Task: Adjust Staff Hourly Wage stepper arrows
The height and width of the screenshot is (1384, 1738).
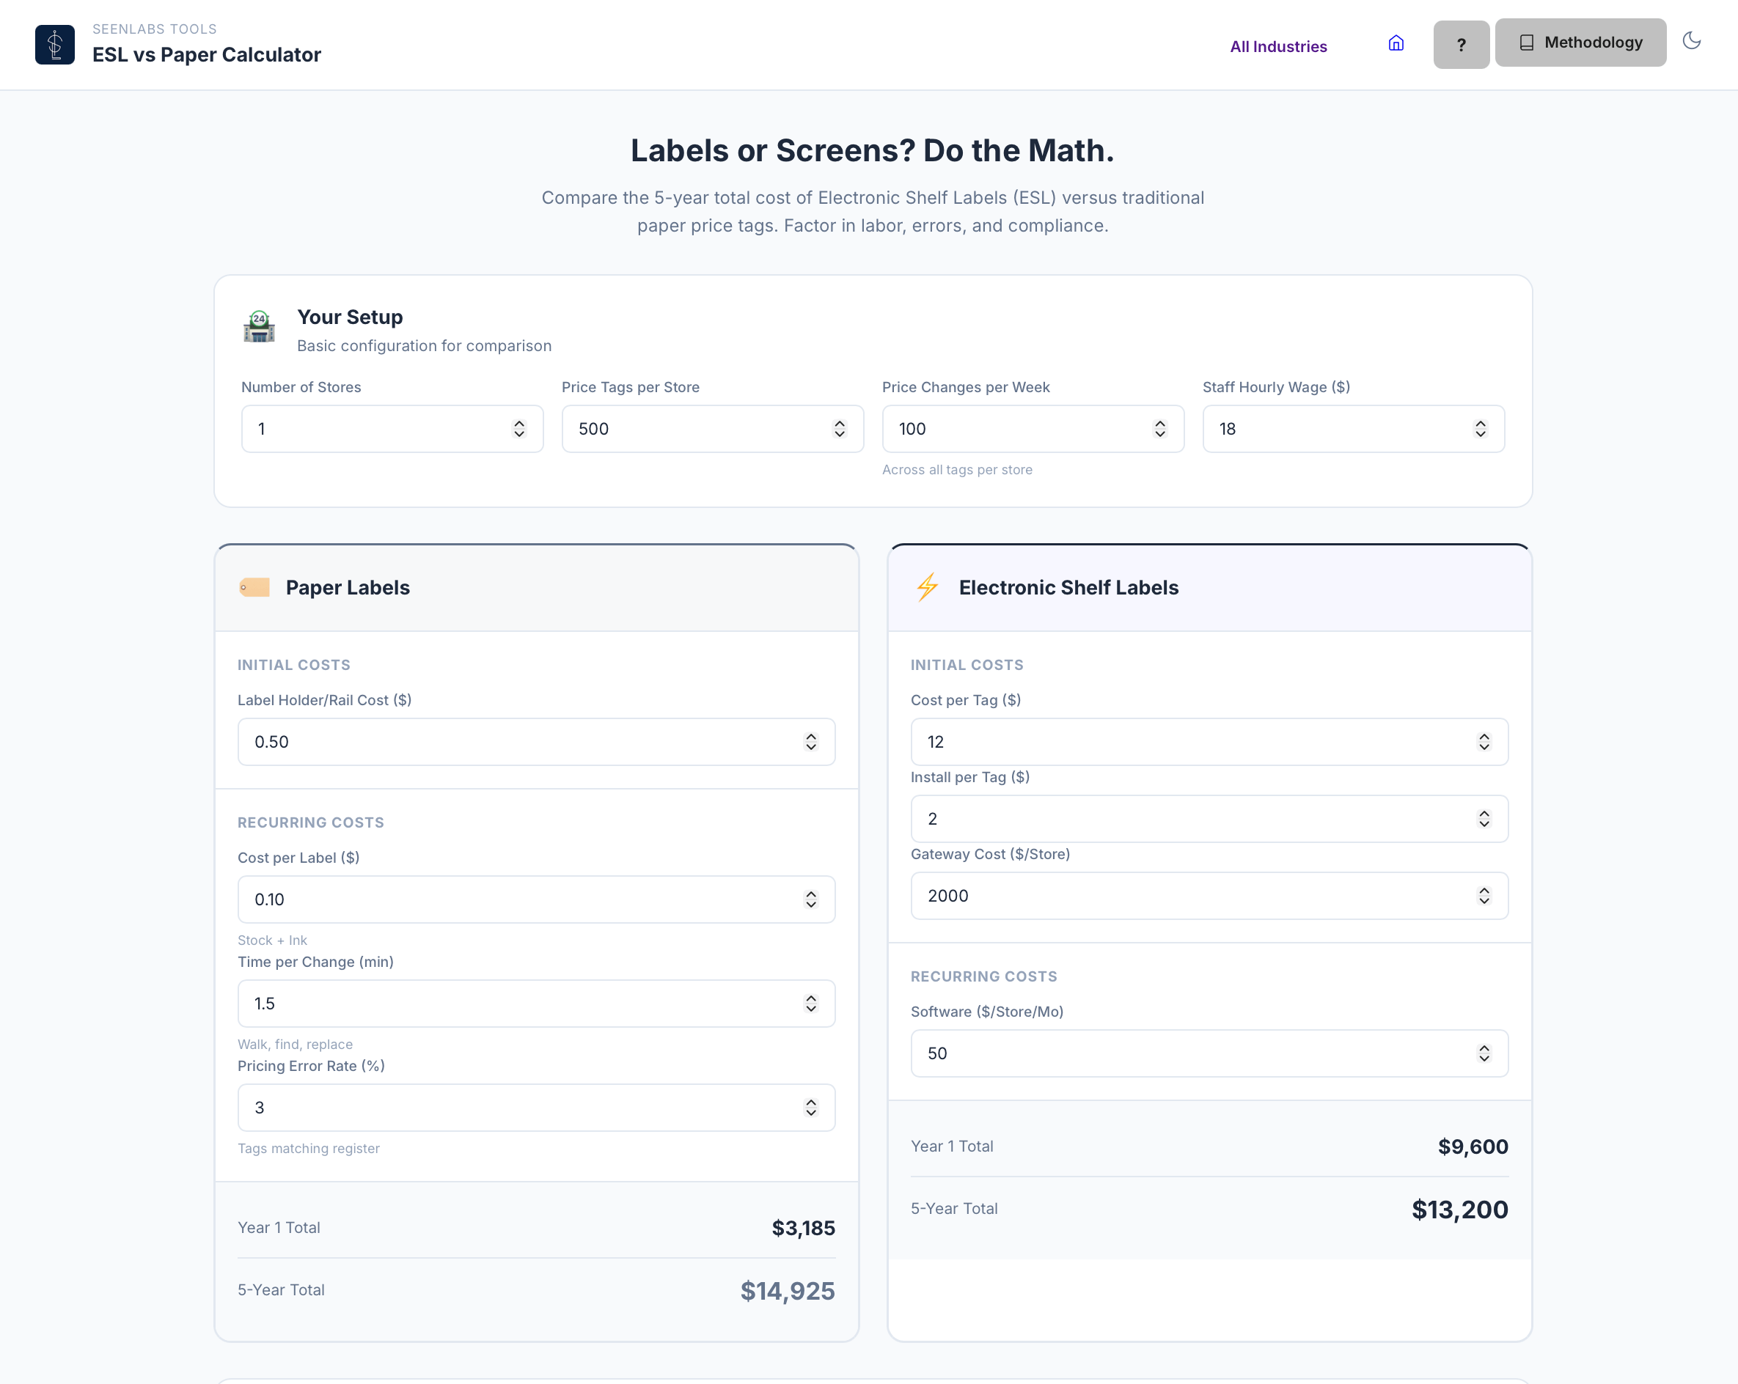Action: (x=1480, y=430)
